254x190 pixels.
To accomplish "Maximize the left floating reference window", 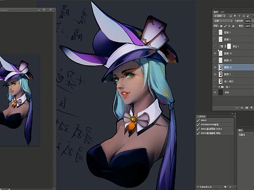I will 44,10.
